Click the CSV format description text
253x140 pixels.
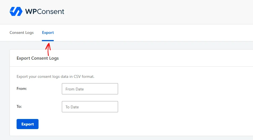[x=55, y=76]
